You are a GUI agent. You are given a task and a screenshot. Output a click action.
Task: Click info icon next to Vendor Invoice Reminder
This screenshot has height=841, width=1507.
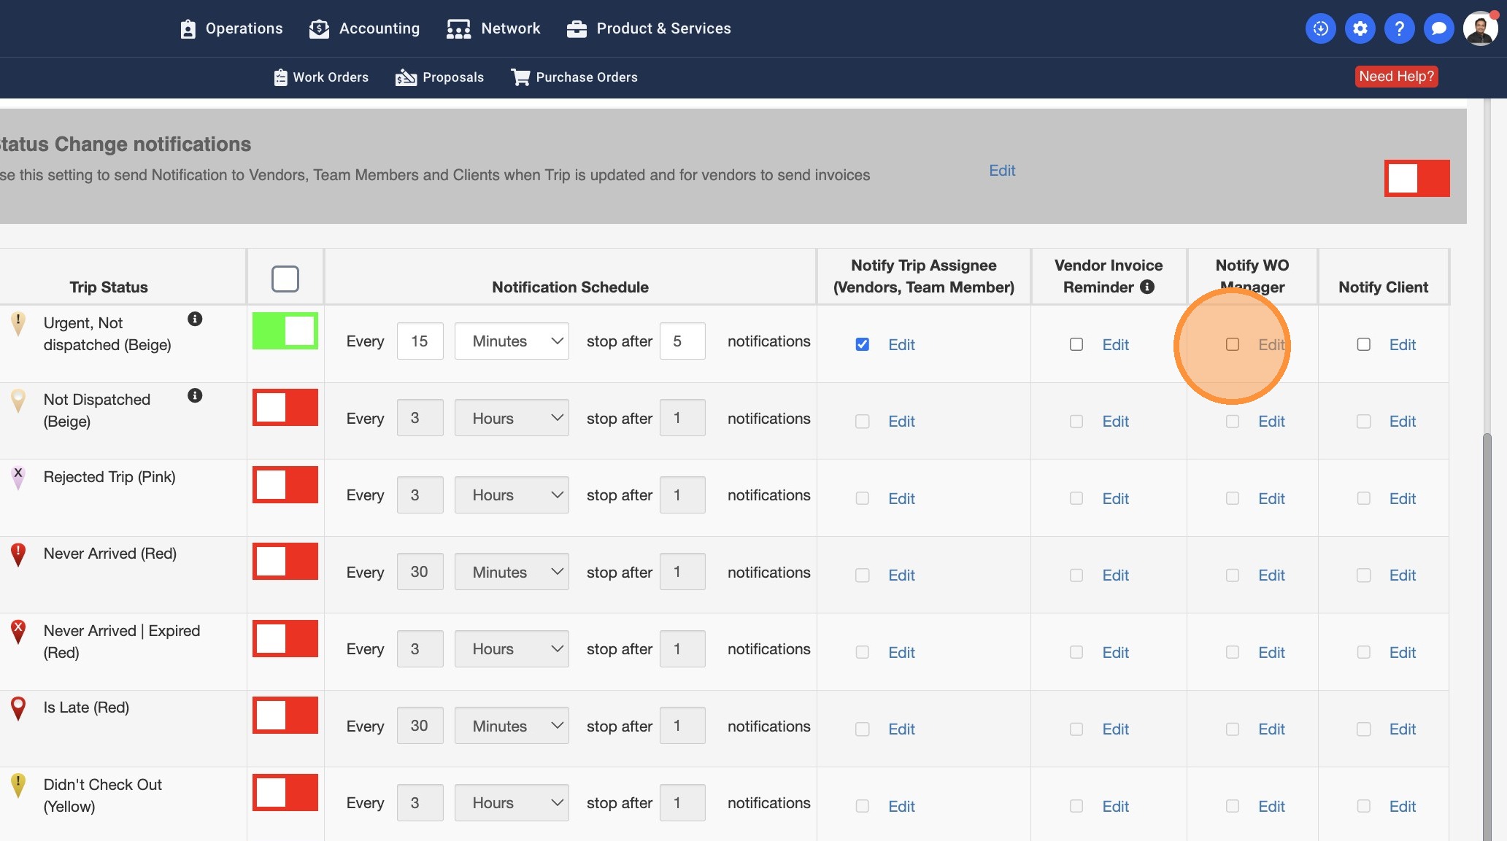(1147, 287)
